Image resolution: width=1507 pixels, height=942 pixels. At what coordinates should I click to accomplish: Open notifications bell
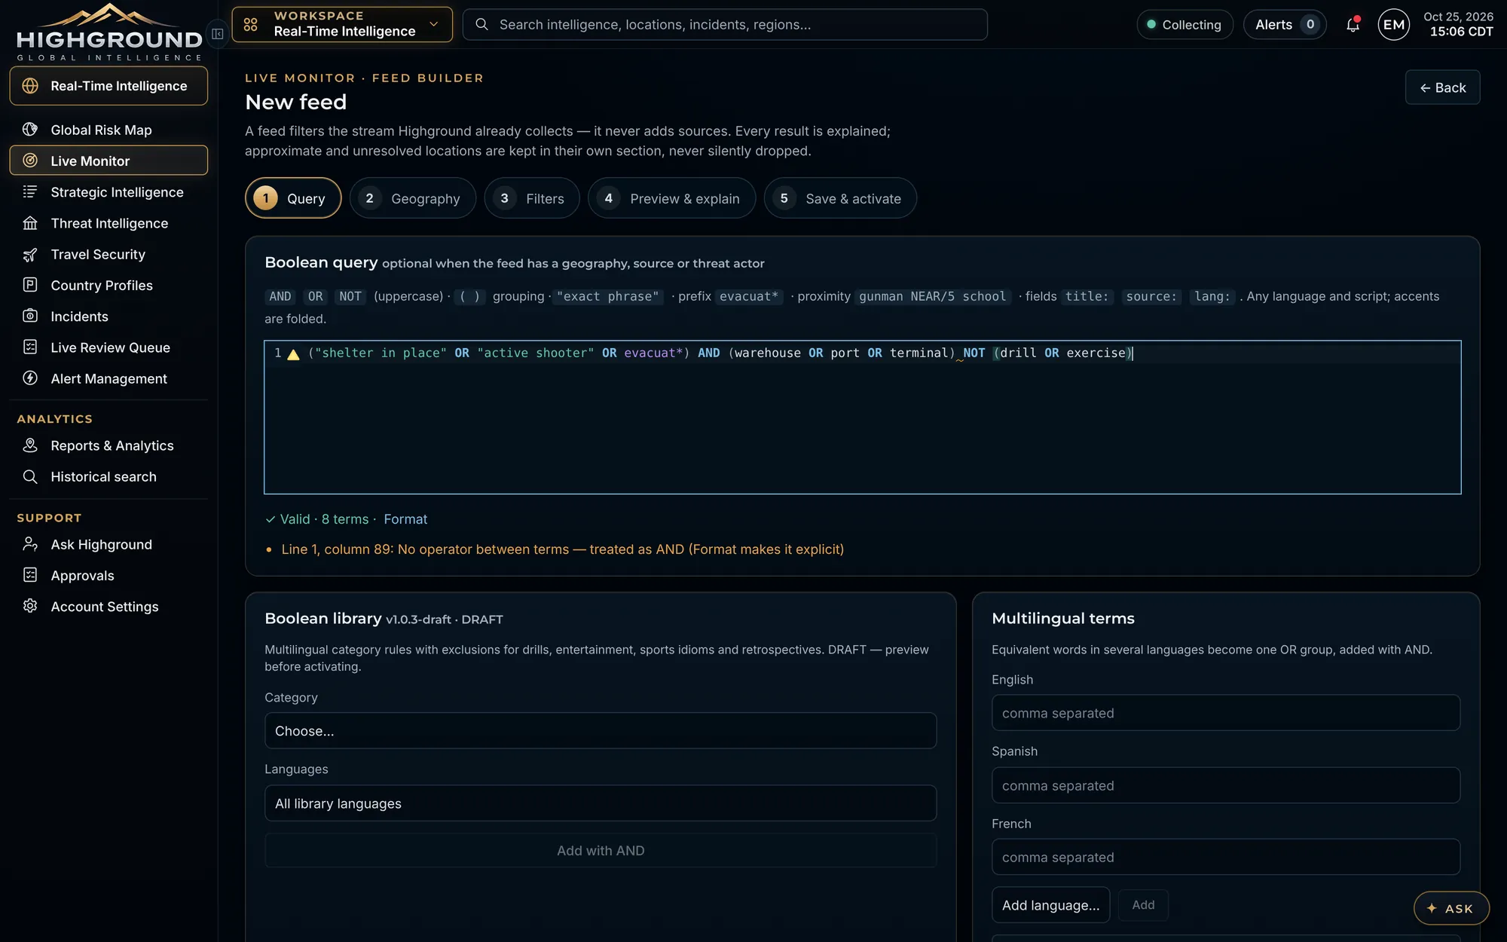pos(1353,25)
